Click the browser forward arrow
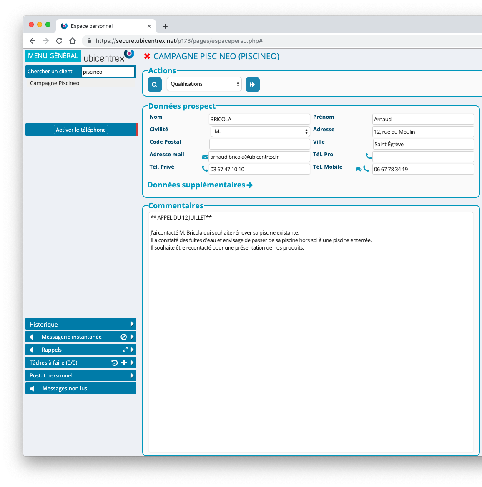Viewport: 482px width, 487px height. (46, 41)
